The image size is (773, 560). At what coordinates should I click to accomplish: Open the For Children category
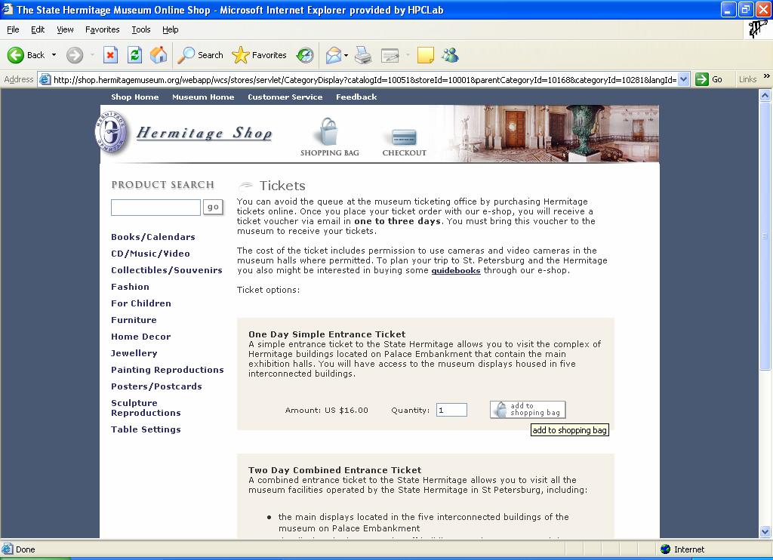click(x=141, y=303)
